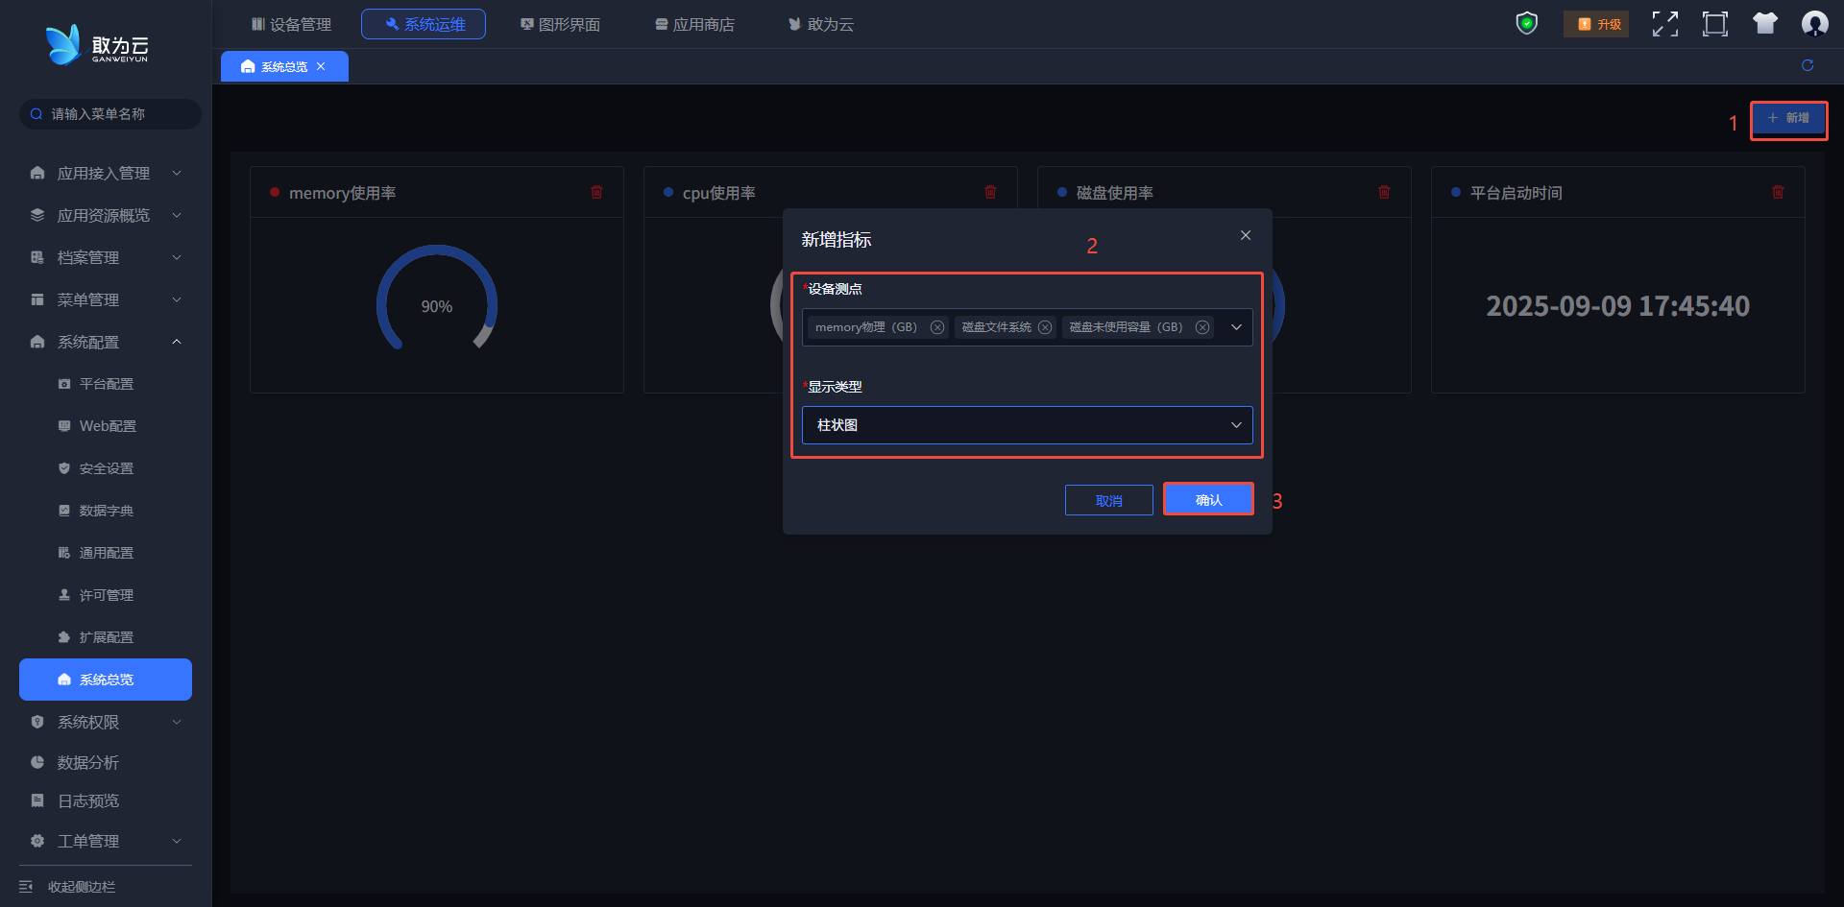This screenshot has width=1844, height=907.
Task: Collapse the 系统配置 menu
Action: 106,342
